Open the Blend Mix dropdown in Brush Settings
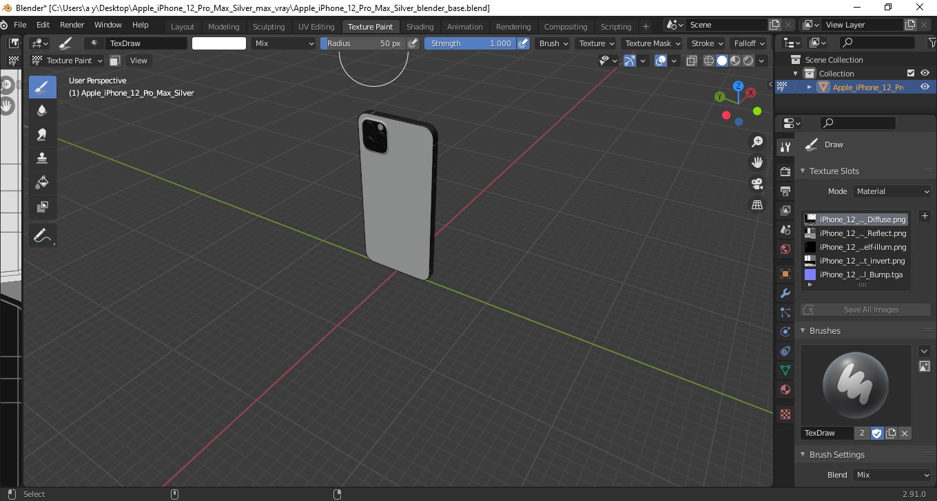Image resolution: width=937 pixels, height=501 pixels. click(892, 475)
